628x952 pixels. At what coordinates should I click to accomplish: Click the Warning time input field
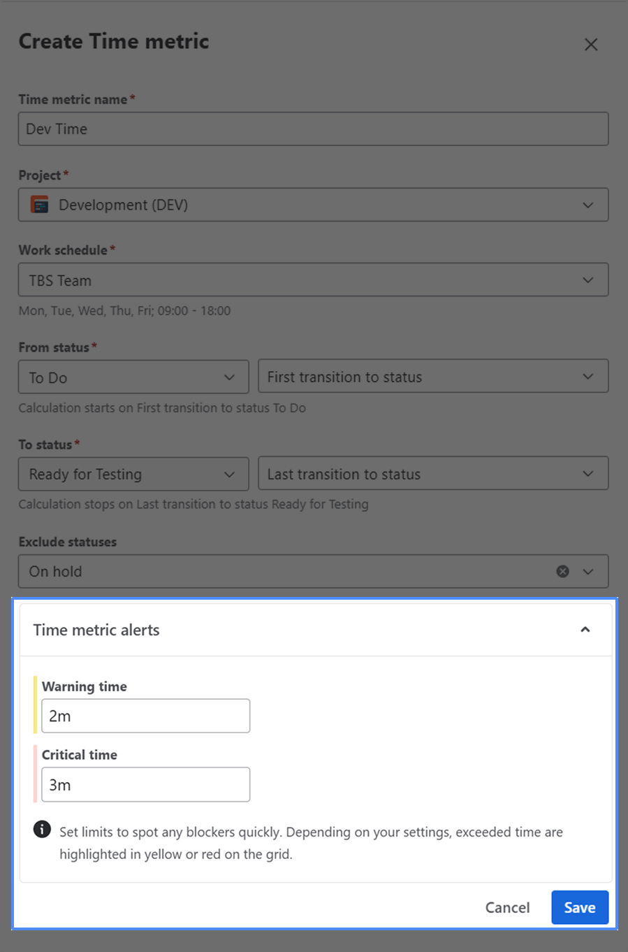[145, 716]
